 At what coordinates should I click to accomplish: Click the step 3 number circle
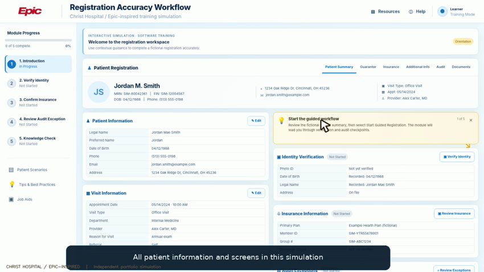[12, 102]
